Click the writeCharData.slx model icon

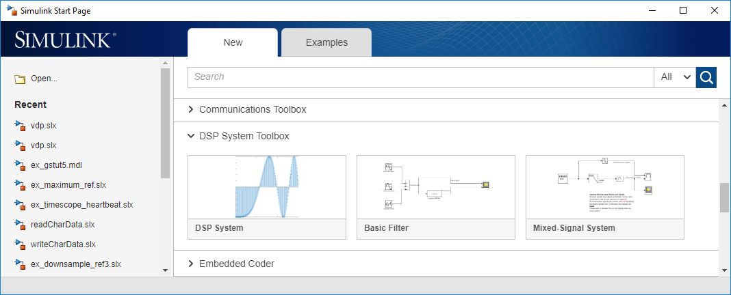pyautogui.click(x=20, y=244)
